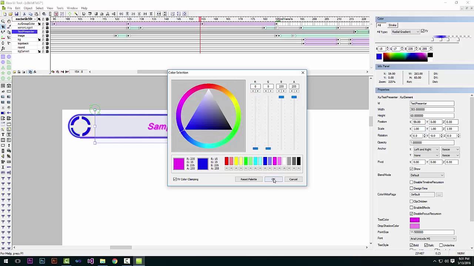Select the Rectangle shape tool
This screenshot has height=266, width=474.
[3, 57]
